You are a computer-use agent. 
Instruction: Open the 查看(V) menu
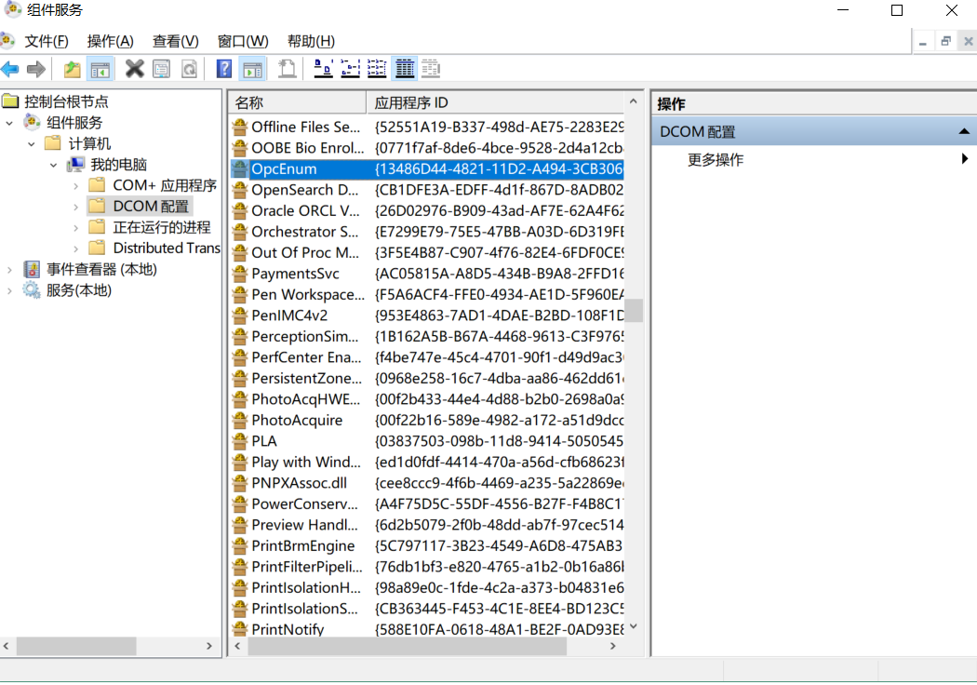point(175,41)
